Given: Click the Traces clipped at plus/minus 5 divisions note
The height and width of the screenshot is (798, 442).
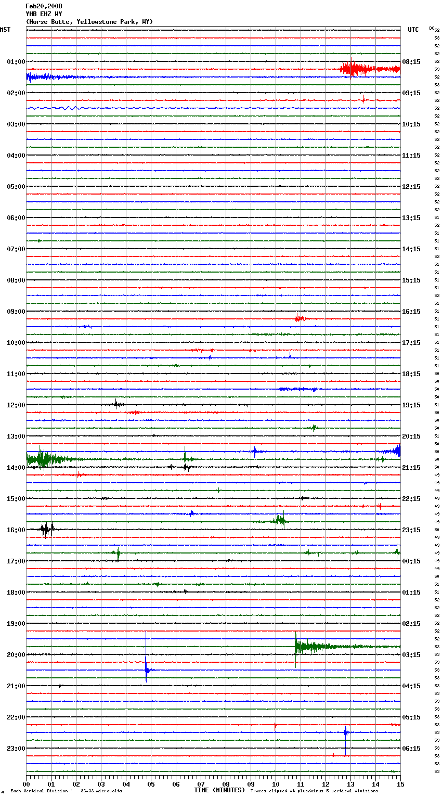Looking at the screenshot, I should [x=314, y=791].
